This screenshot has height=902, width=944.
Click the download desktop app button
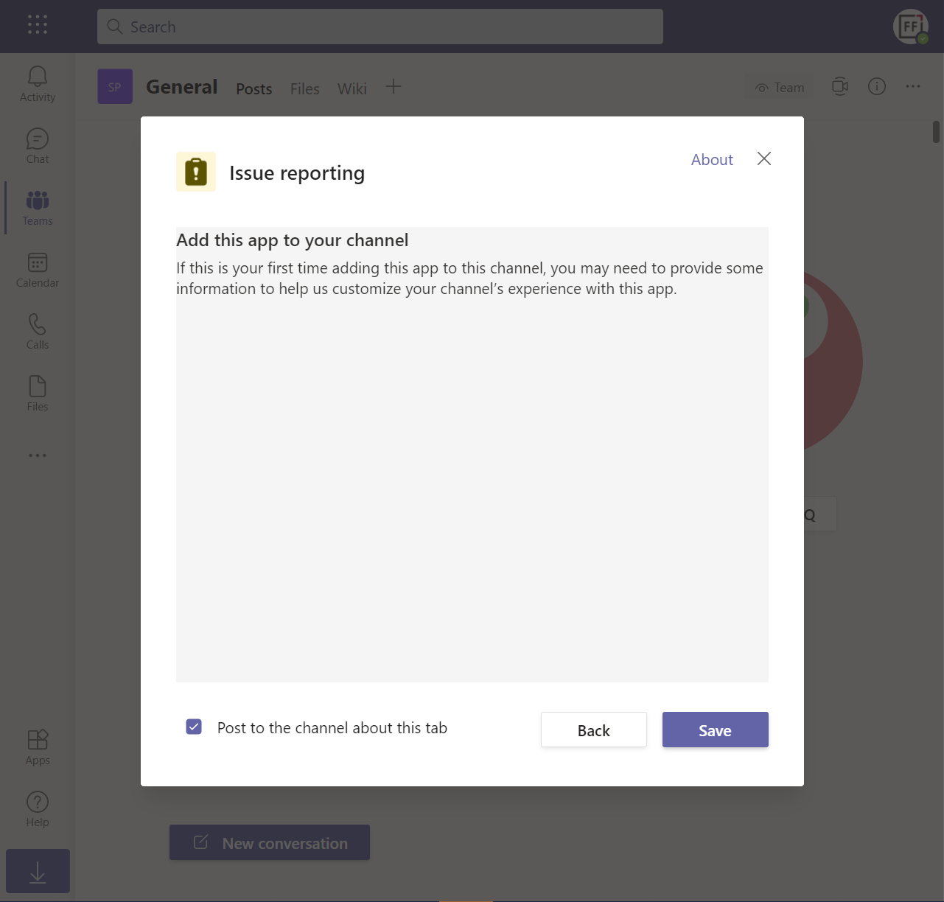click(x=38, y=871)
